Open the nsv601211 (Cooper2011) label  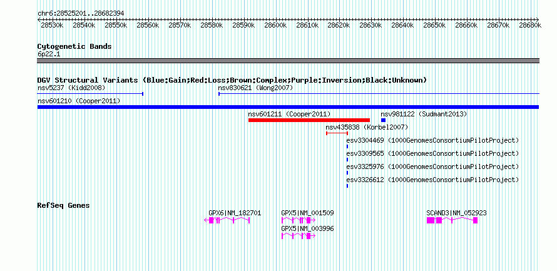(x=289, y=114)
